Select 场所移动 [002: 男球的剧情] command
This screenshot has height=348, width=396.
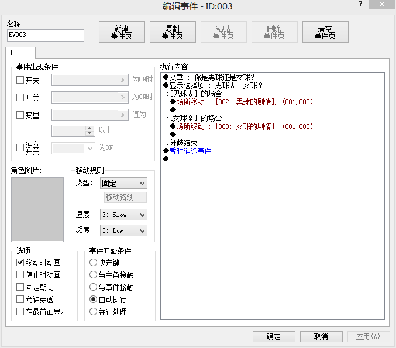242,102
